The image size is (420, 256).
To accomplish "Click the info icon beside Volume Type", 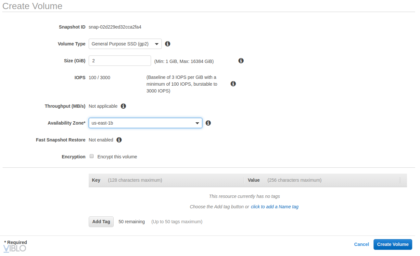I will [x=168, y=44].
